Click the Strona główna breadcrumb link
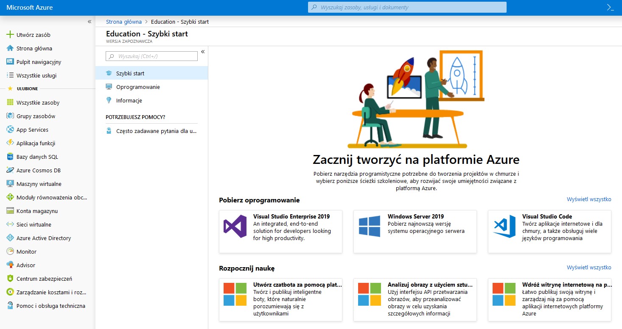Viewport: 622px width, 329px height. pyautogui.click(x=124, y=22)
